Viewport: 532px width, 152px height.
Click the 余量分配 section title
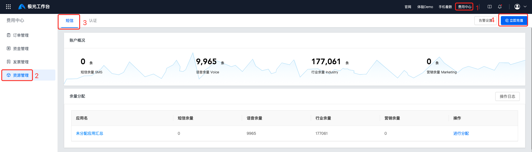(x=77, y=96)
